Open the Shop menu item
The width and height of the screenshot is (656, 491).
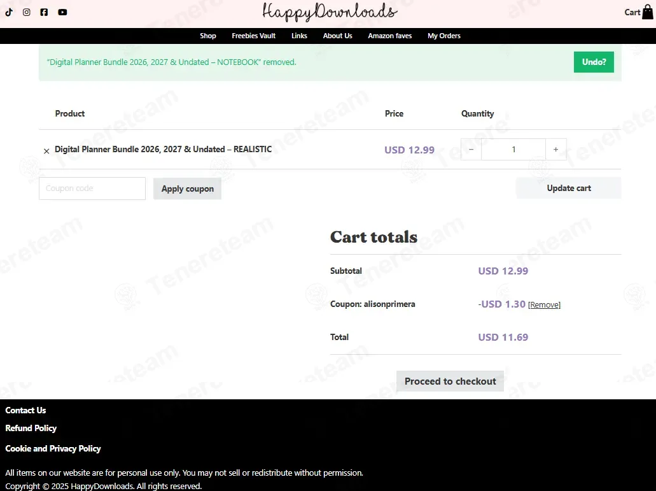point(208,36)
